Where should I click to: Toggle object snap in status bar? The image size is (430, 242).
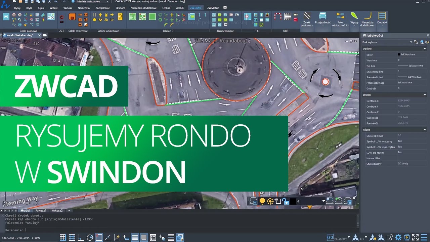(x=99, y=237)
